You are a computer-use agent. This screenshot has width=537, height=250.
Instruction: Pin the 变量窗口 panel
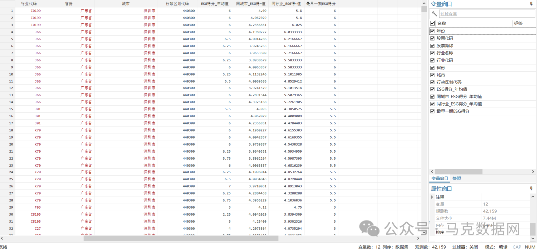(x=531, y=4)
